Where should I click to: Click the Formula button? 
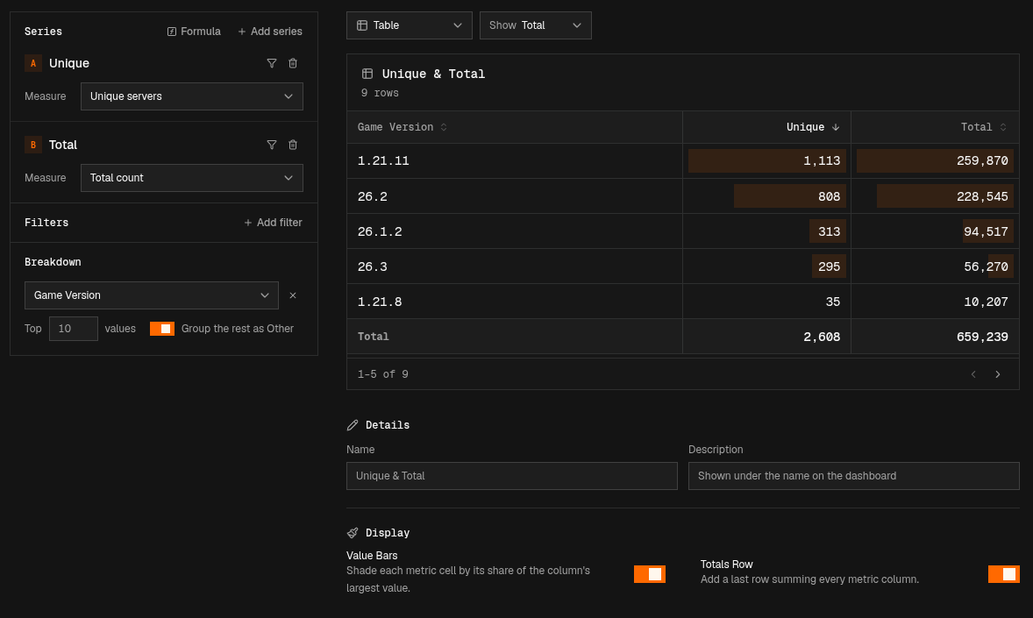pos(194,32)
